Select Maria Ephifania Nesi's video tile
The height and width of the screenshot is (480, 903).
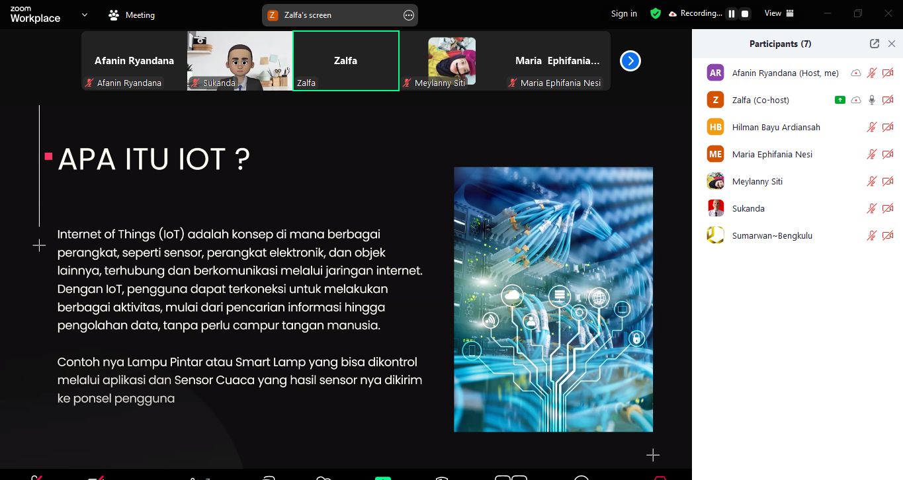coord(558,61)
